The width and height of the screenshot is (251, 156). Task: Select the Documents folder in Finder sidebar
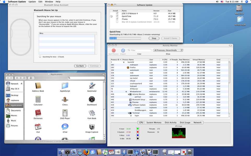[x=14, y=110]
